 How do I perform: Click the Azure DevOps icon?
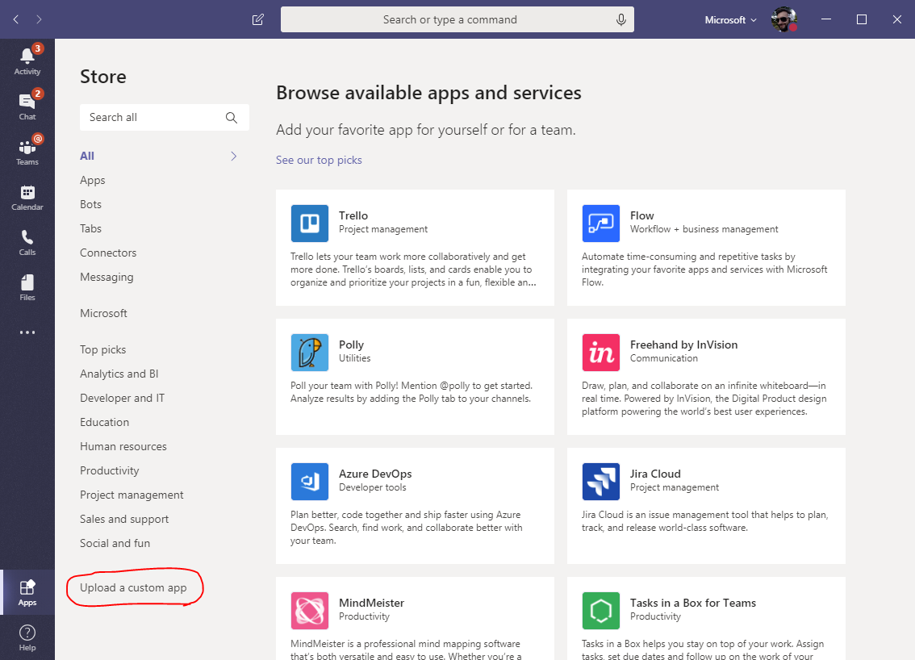point(309,481)
